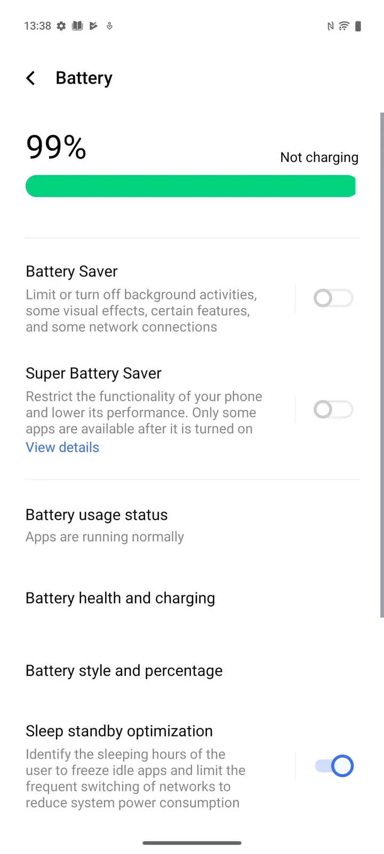This screenshot has width=384, height=854.
Task: Tap the book icon in status bar
Action: tap(77, 26)
